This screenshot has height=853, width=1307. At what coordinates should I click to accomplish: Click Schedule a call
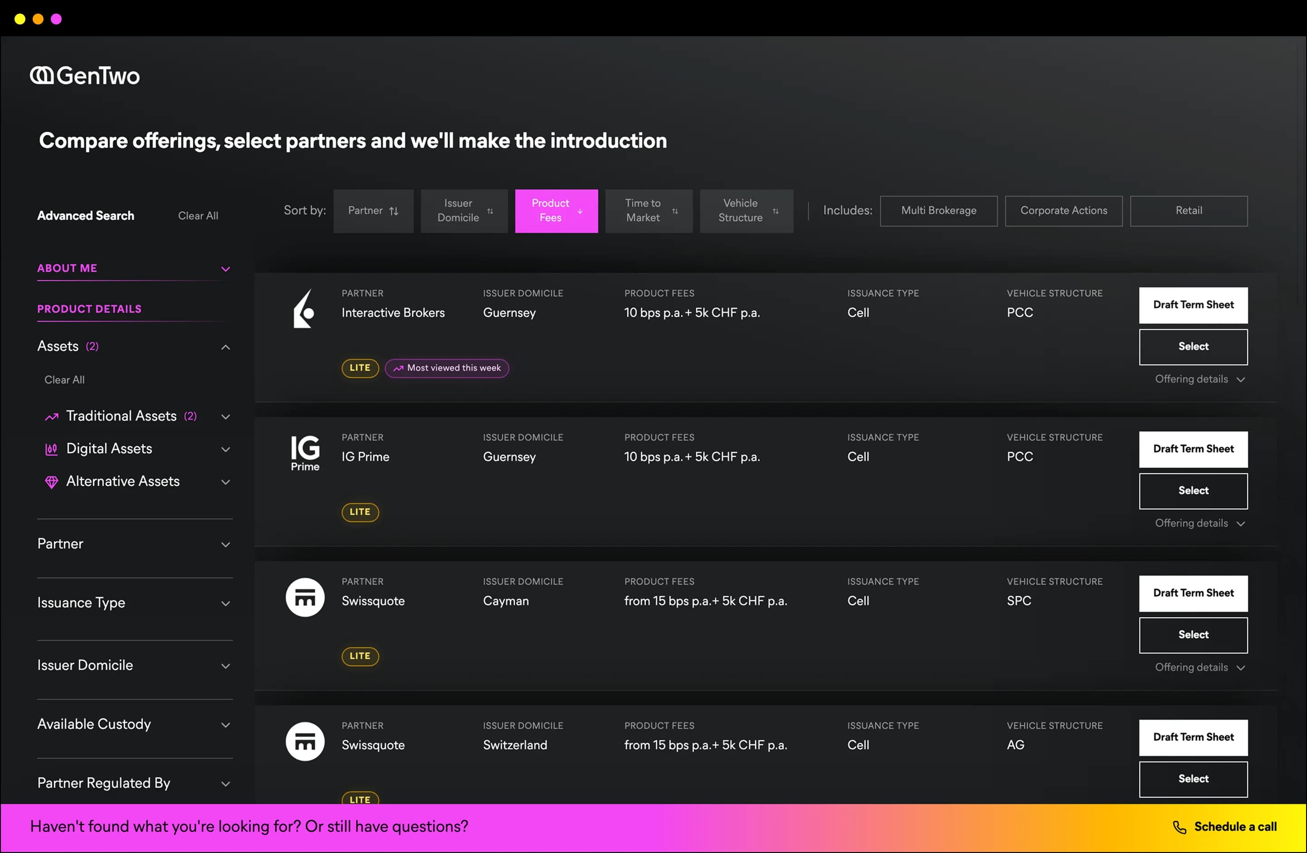coord(1224,827)
